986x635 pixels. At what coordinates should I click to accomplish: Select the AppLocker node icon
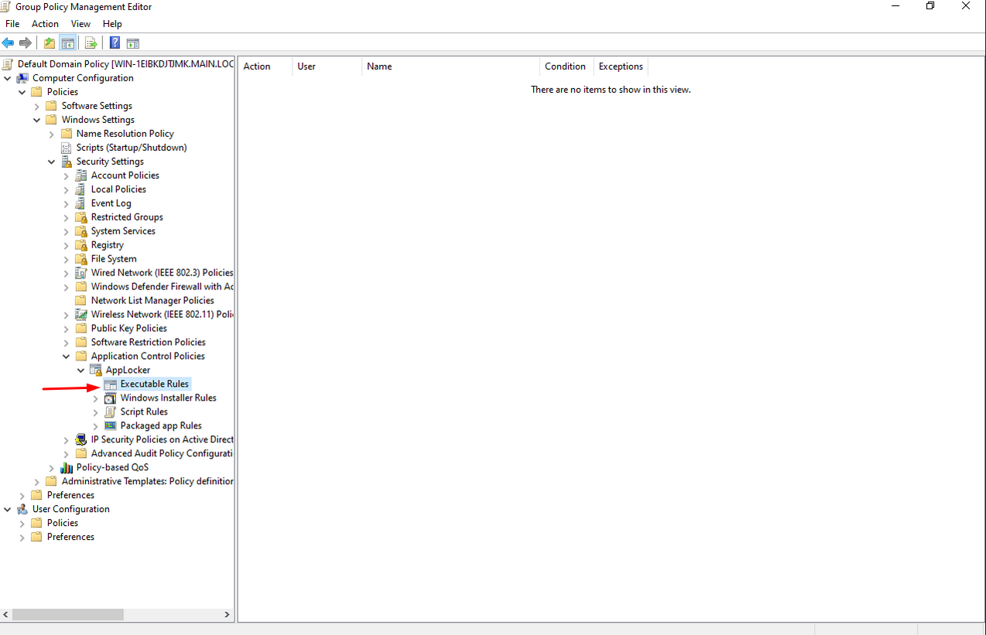click(96, 370)
